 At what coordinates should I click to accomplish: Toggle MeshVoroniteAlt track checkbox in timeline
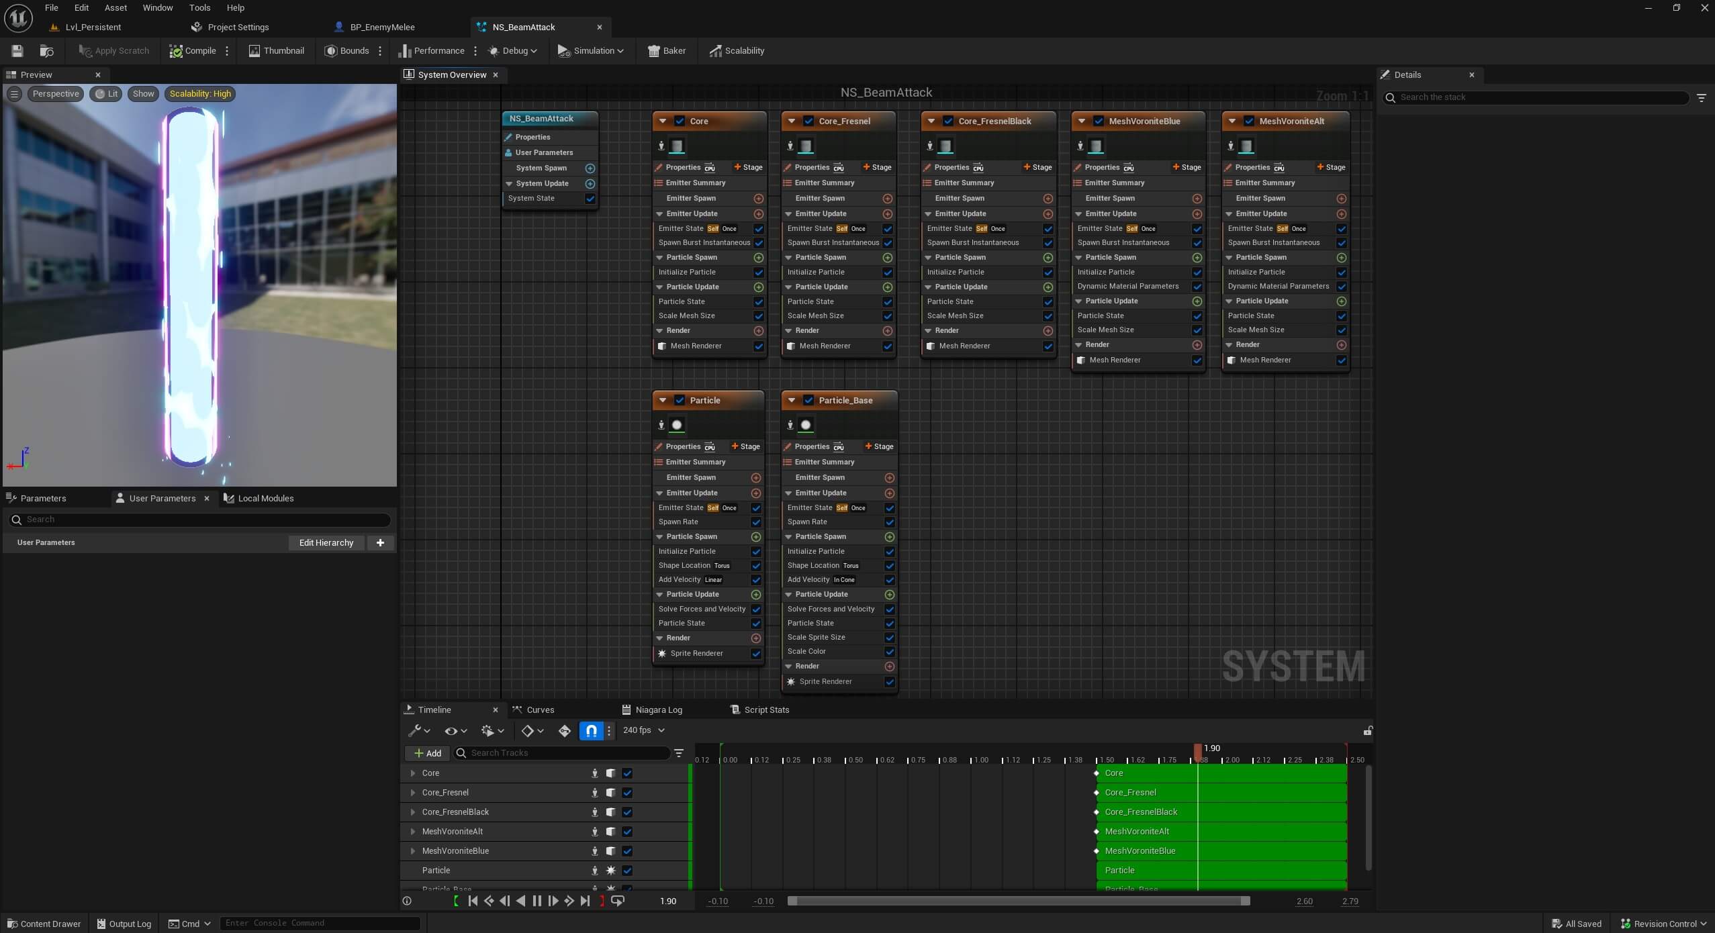coord(627,832)
